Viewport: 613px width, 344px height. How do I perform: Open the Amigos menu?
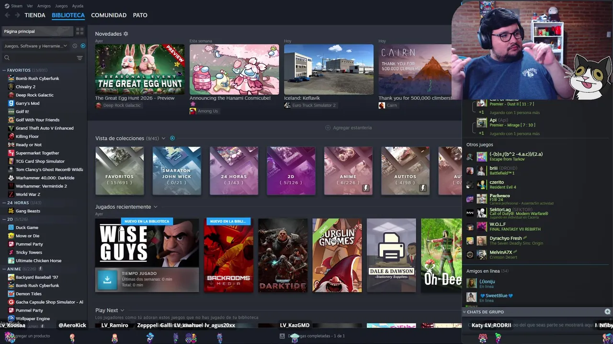pos(44,6)
